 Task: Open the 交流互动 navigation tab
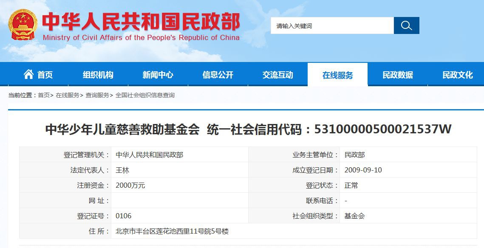(278, 74)
